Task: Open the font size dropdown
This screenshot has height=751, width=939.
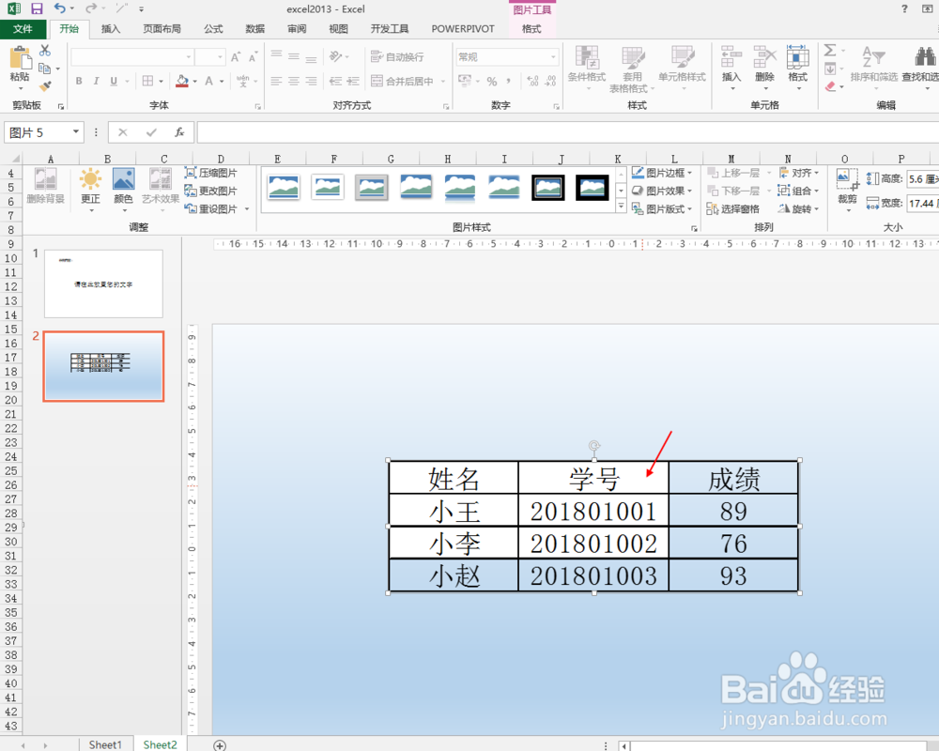Action: [x=221, y=57]
